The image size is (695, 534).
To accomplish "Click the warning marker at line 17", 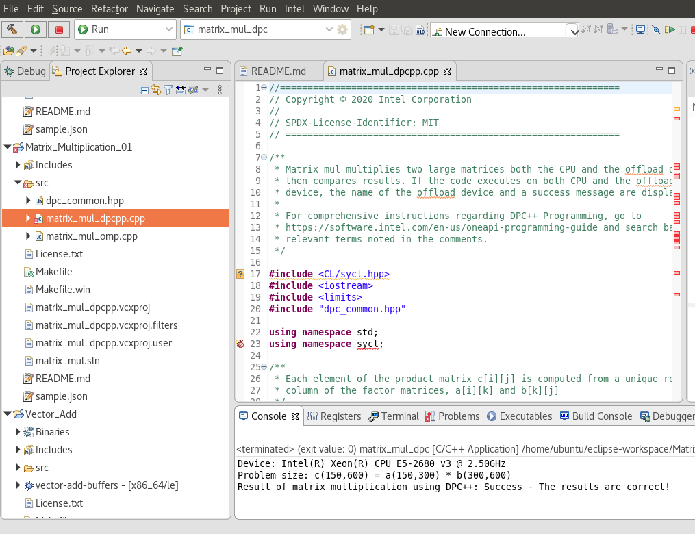I will pos(240,274).
